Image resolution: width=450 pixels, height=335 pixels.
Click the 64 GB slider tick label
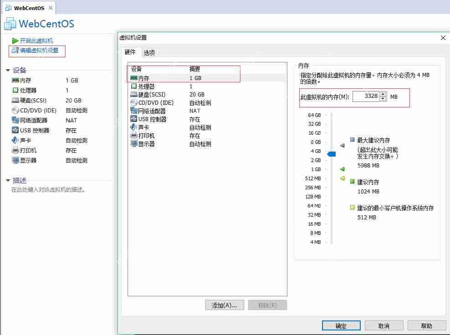(x=314, y=115)
